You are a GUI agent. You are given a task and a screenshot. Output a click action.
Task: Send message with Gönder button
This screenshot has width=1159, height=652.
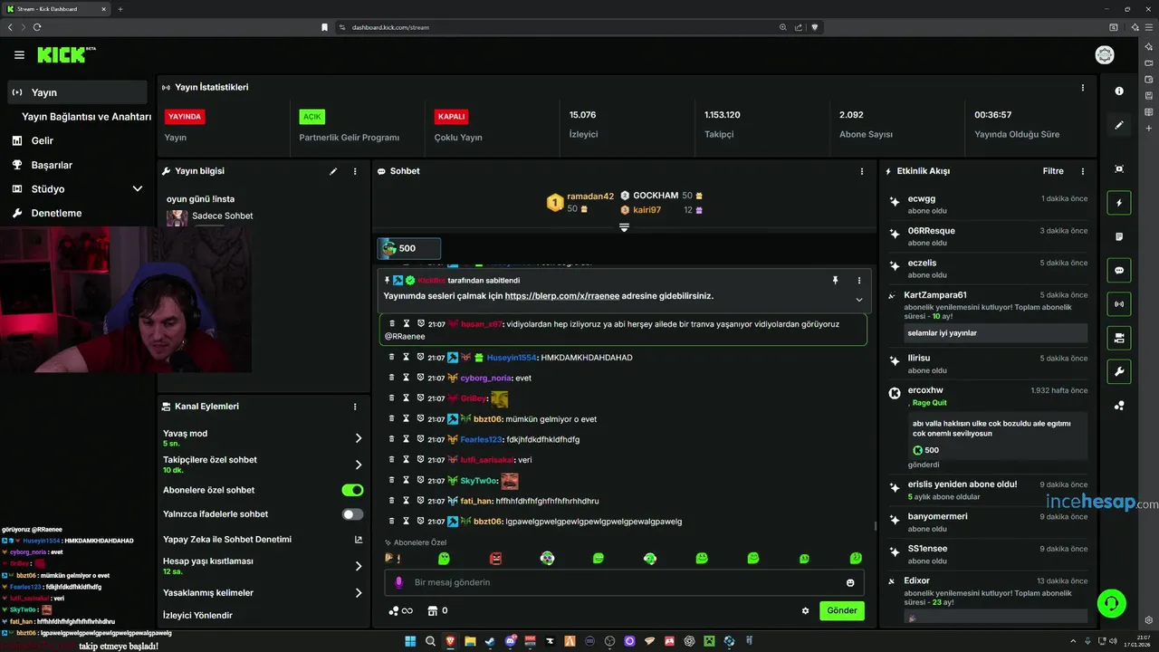[842, 610]
